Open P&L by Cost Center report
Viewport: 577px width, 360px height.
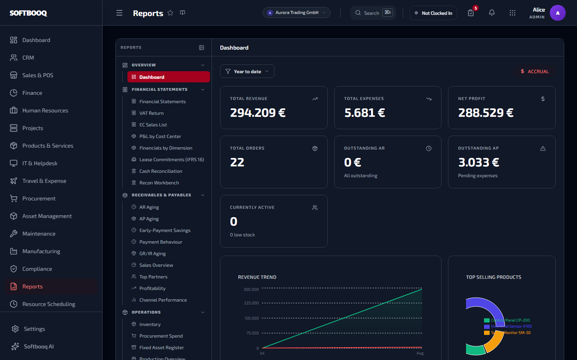pos(169,136)
